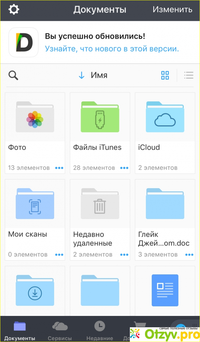Switch to list view

pos(189,75)
